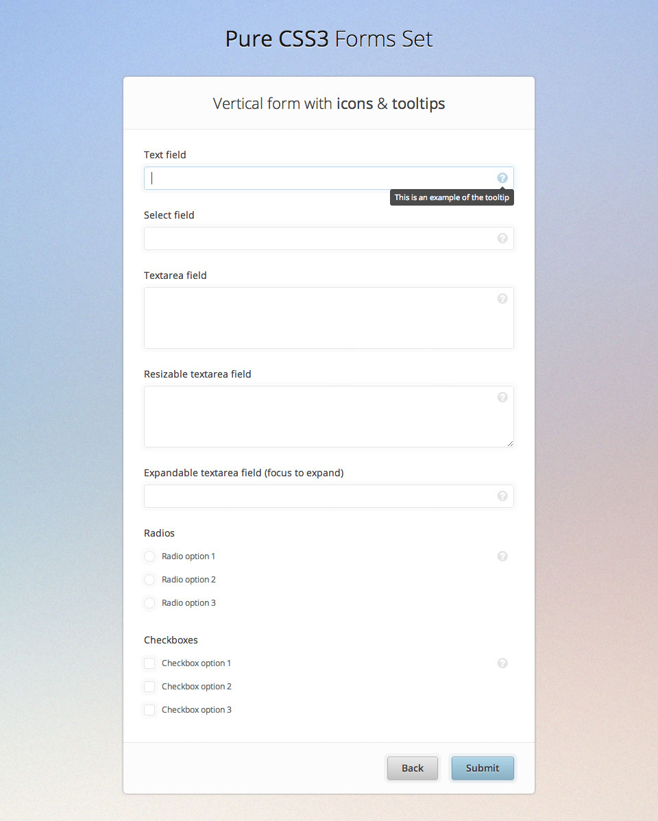Click help icon in Resizable textarea field
Image resolution: width=658 pixels, height=821 pixels.
click(x=502, y=397)
